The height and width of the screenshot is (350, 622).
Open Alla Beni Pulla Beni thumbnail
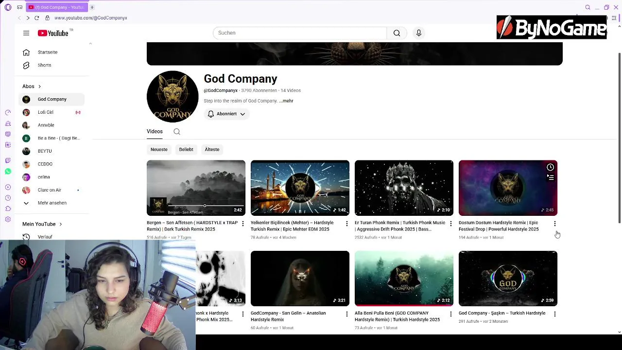pos(404,278)
